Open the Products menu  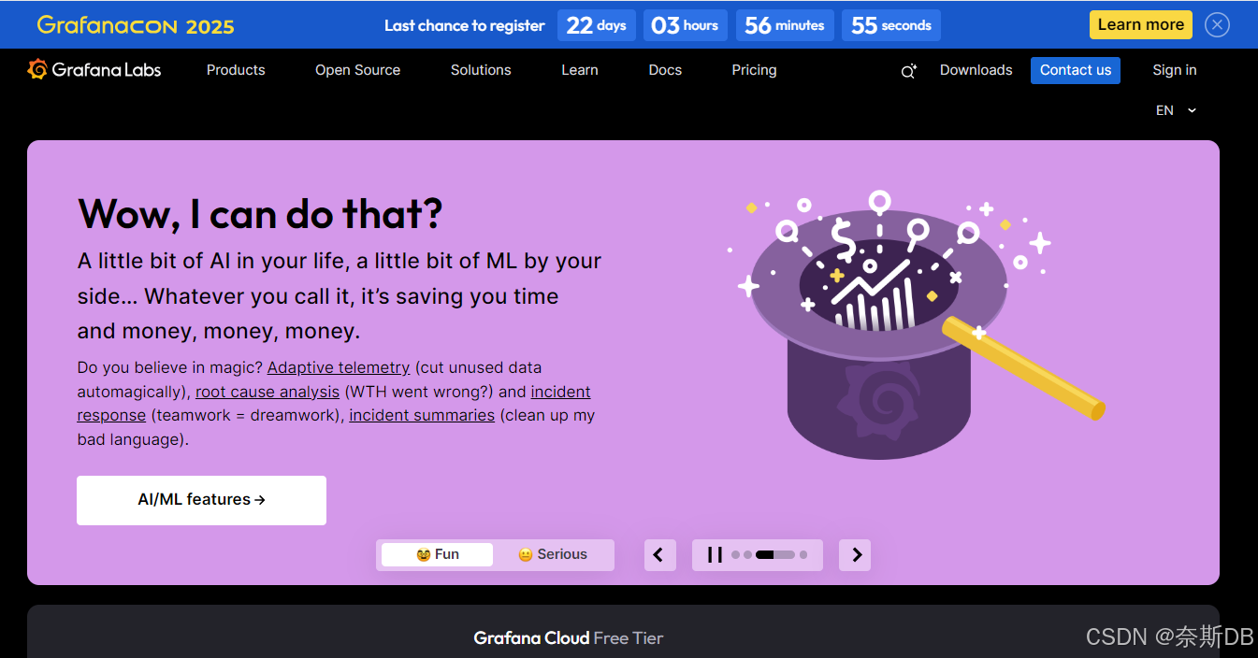[x=236, y=70]
